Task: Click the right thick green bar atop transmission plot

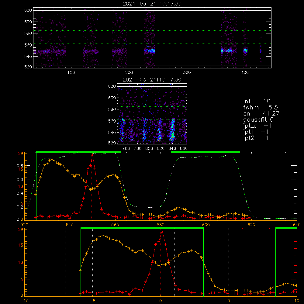Action: tap(206, 152)
